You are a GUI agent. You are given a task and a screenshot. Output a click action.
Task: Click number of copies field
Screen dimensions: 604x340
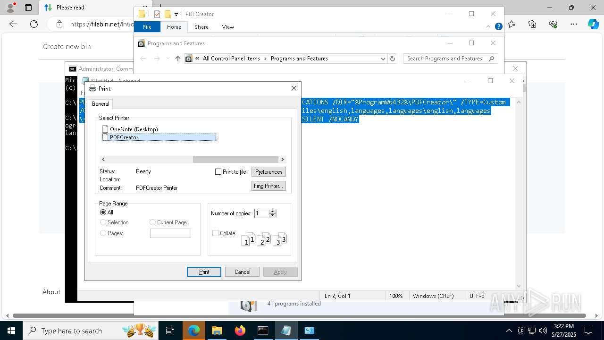click(261, 213)
